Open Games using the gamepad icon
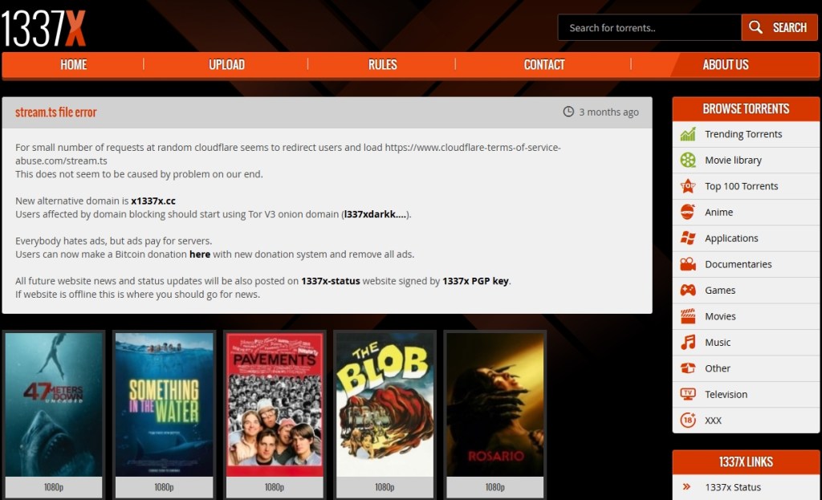Image resolution: width=822 pixels, height=500 pixels. pyautogui.click(x=687, y=290)
